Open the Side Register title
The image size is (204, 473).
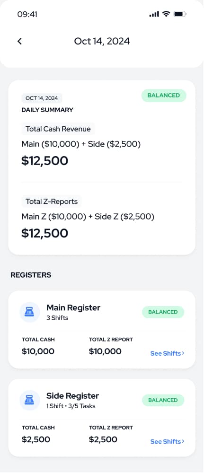point(73,396)
